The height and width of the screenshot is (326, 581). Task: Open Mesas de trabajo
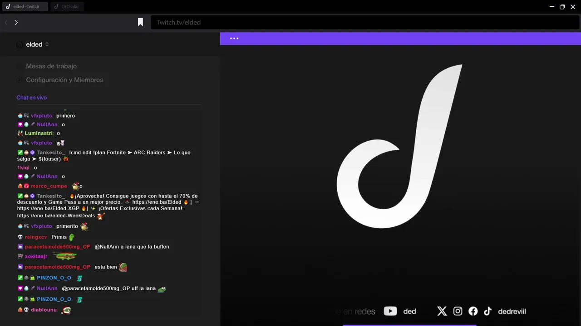[x=51, y=66]
